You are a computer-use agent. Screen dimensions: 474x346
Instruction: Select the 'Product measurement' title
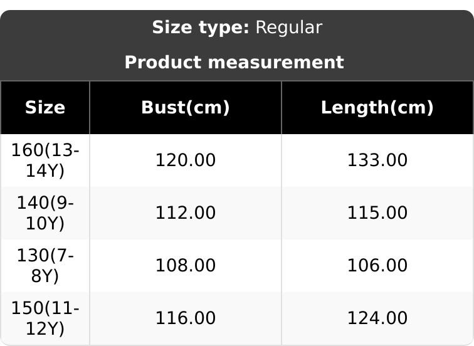pyautogui.click(x=234, y=63)
